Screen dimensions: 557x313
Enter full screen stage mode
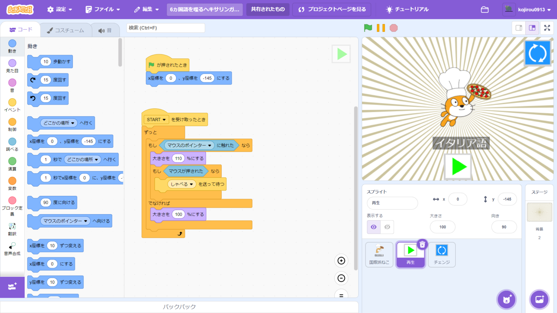pos(547,28)
